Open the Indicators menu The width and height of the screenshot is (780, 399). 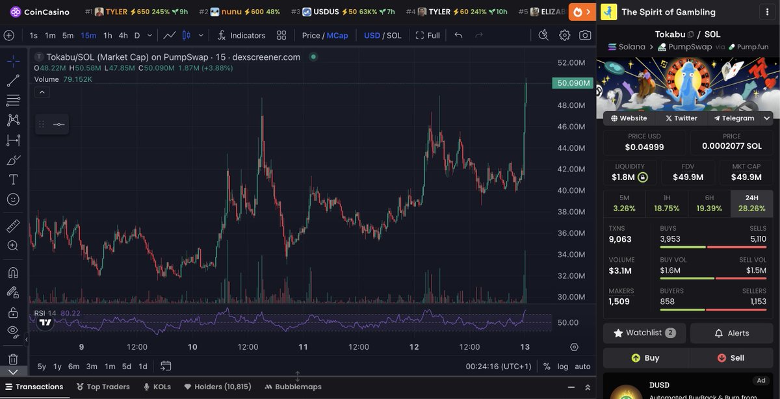coord(241,35)
